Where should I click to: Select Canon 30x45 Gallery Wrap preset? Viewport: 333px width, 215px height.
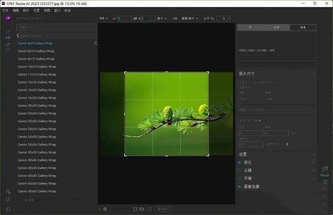tap(37, 168)
